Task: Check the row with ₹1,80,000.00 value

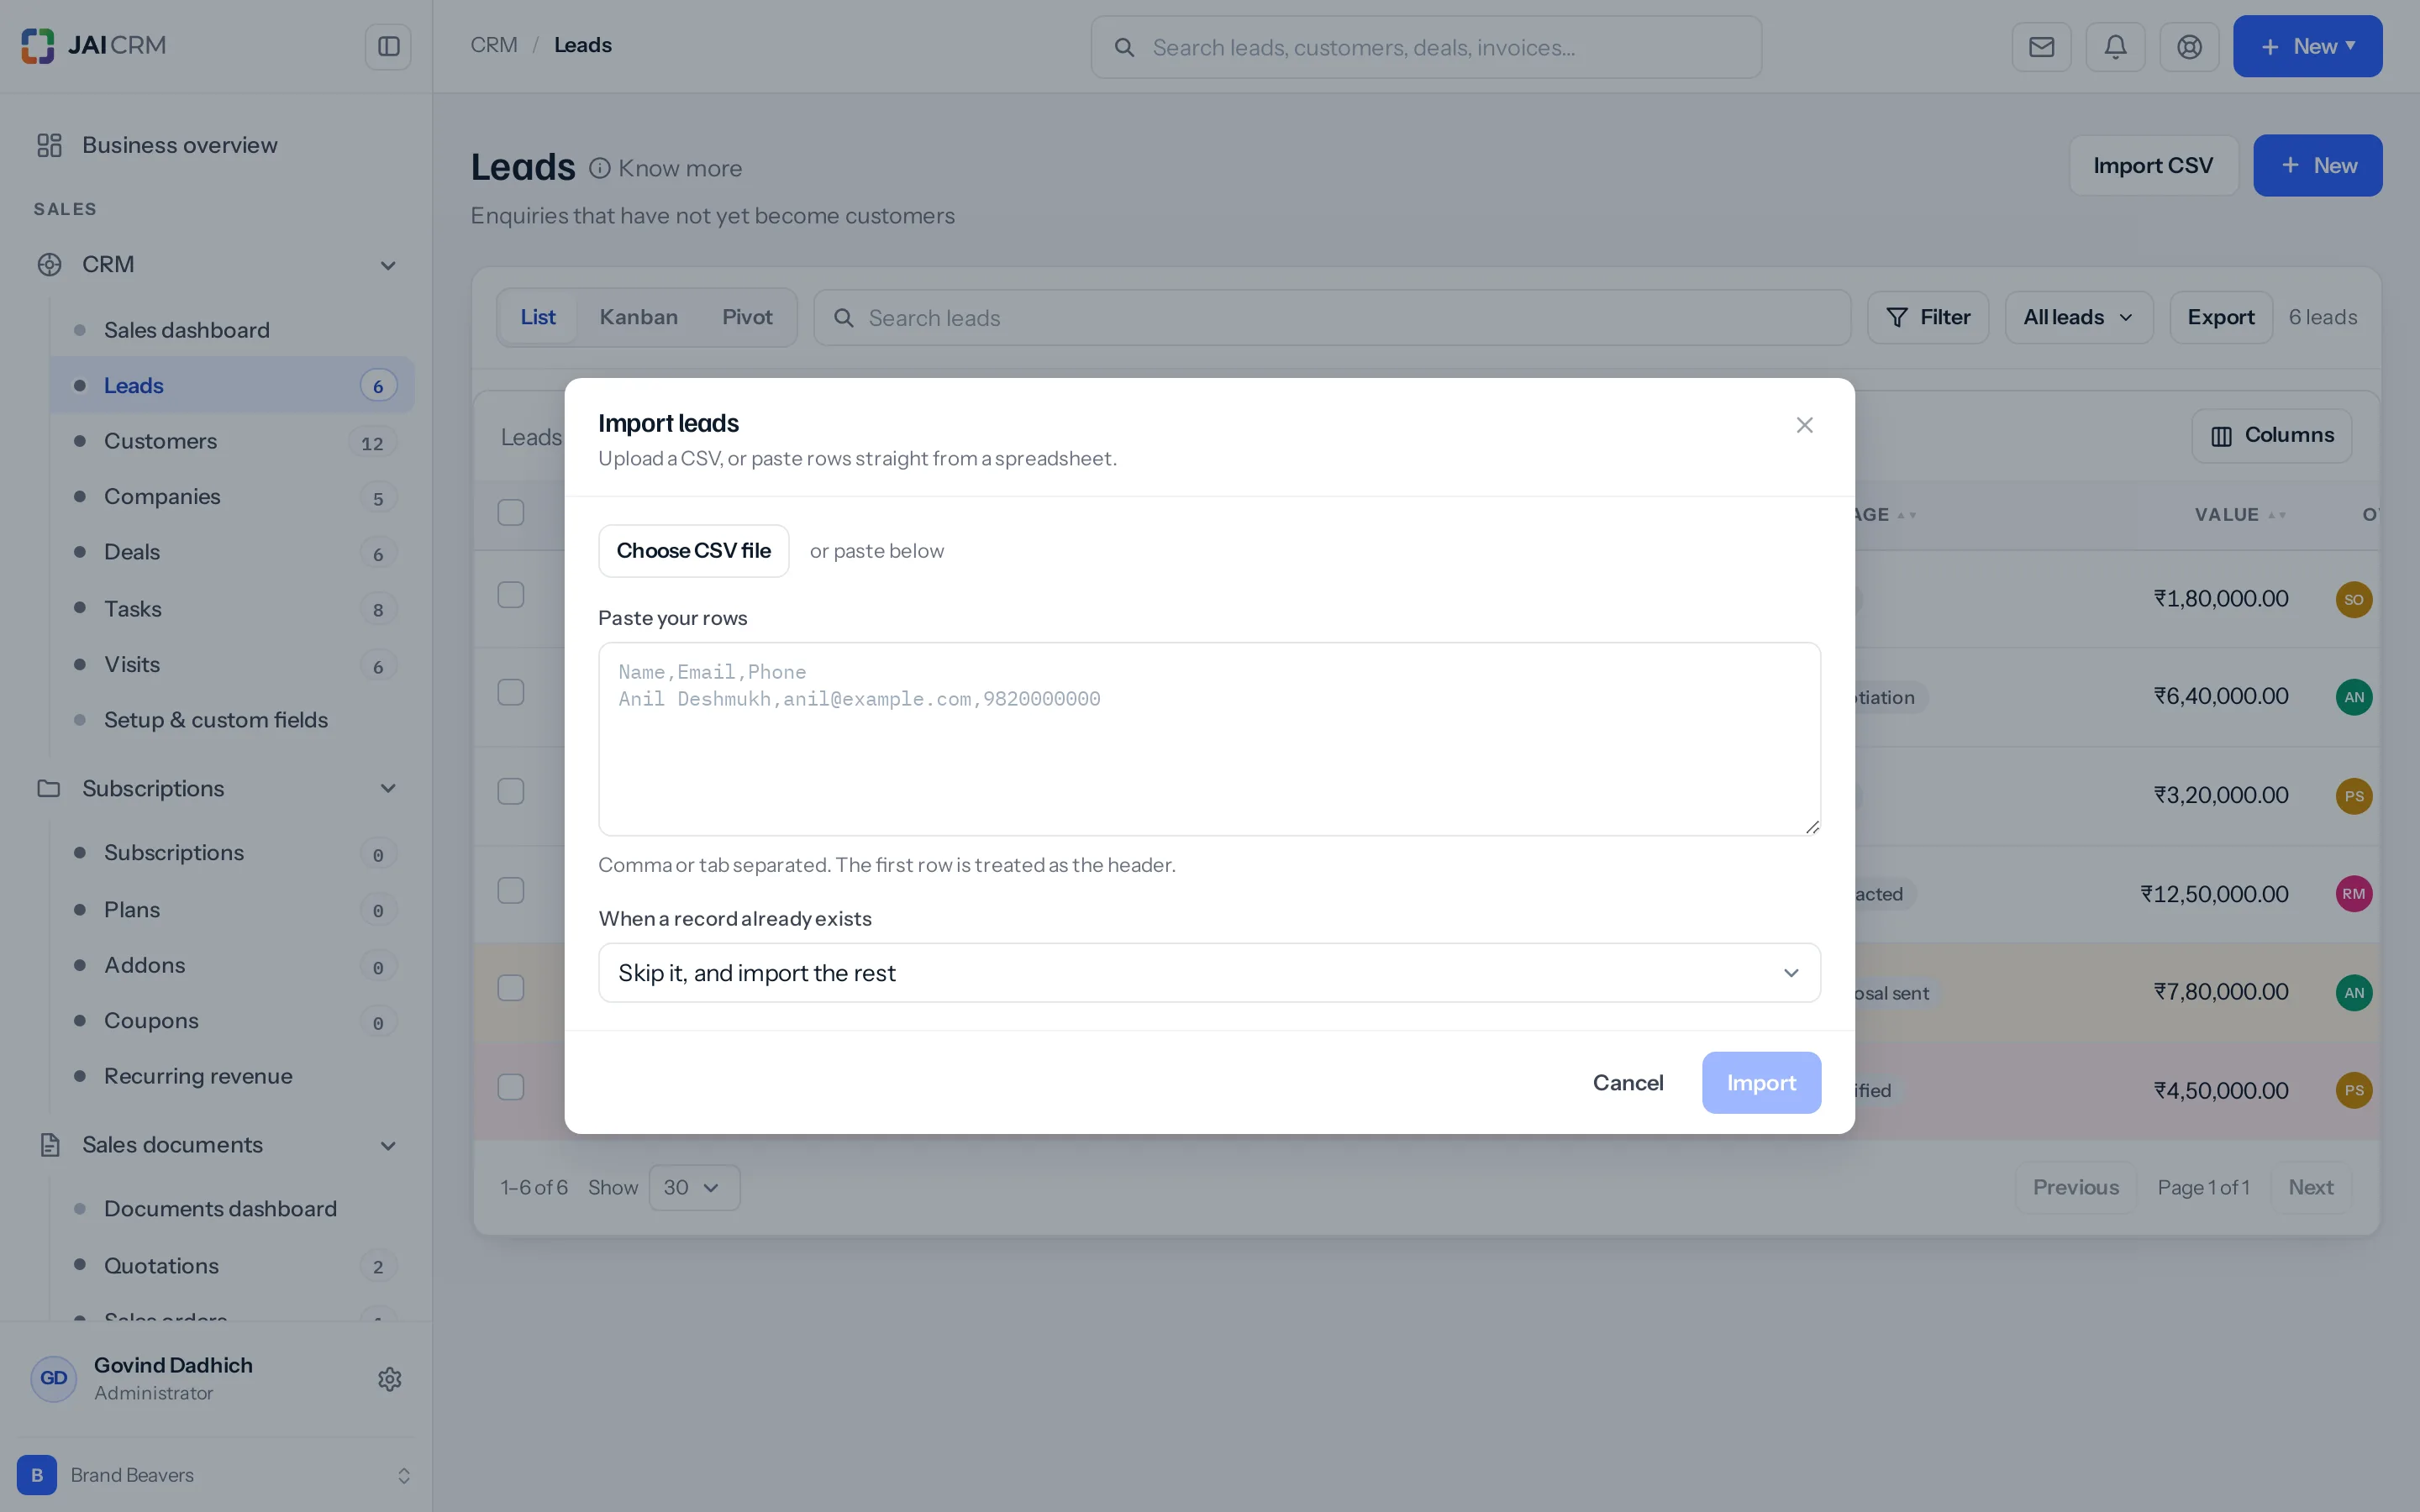Action: tap(511, 595)
